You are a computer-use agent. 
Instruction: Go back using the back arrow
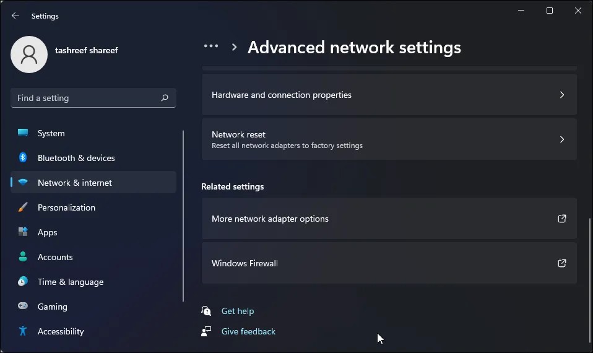point(15,16)
